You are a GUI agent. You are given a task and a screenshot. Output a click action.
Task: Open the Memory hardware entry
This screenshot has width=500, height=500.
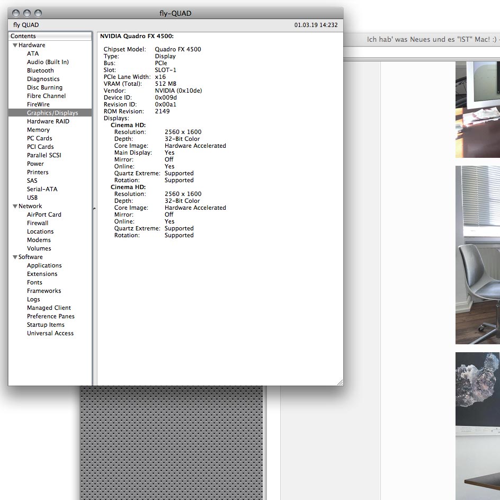tap(38, 130)
